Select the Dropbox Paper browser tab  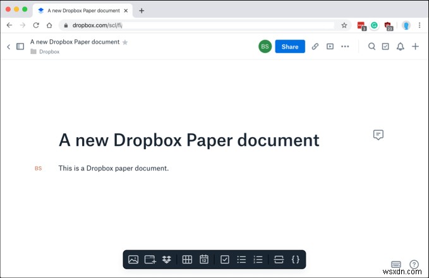pyautogui.click(x=83, y=11)
